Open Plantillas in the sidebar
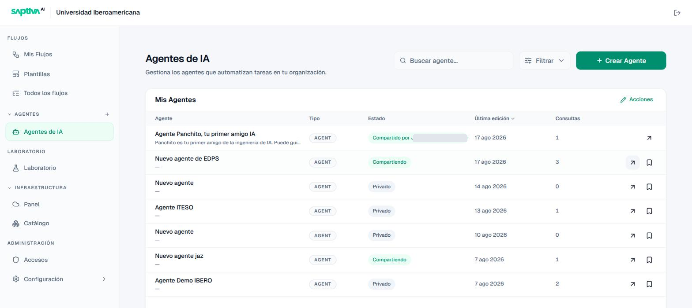 coord(59,74)
